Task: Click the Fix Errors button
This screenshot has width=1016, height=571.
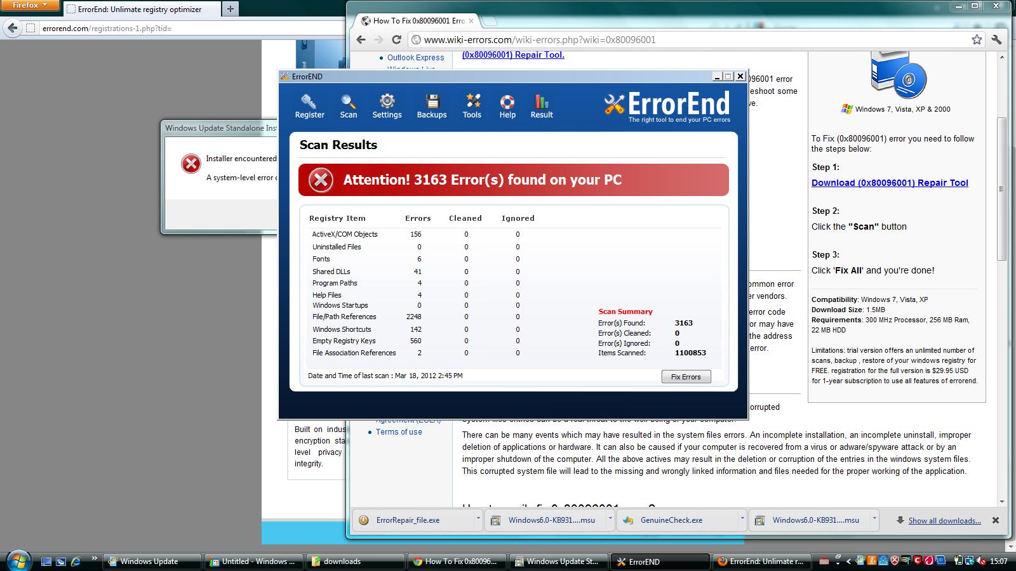Action: 686,377
